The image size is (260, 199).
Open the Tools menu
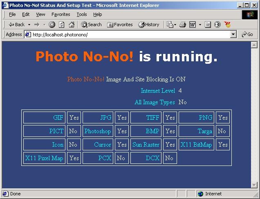82,14
